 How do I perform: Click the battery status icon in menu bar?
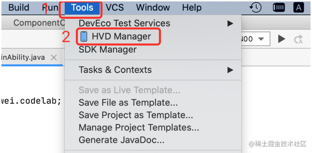(279, 8)
